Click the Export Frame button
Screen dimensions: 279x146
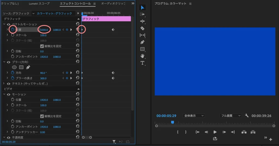[x=215, y=139]
